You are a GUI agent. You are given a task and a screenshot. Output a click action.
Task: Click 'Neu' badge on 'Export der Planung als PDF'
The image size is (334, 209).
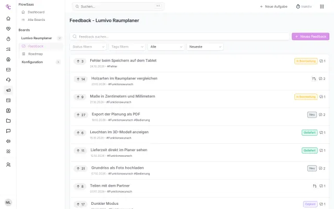[x=312, y=115]
